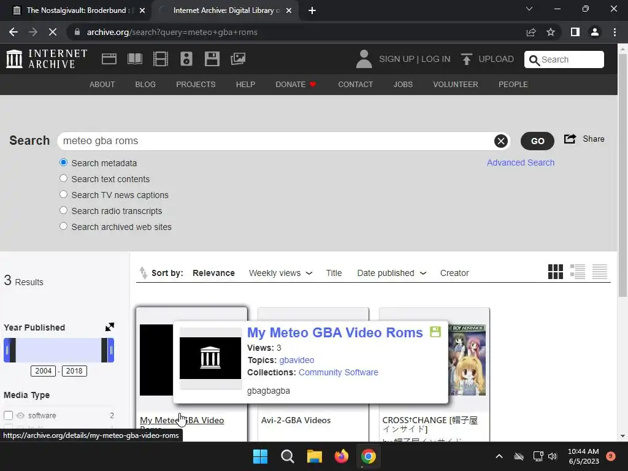This screenshot has width=628, height=471.
Task: Switch to compact list view
Action: pos(600,272)
